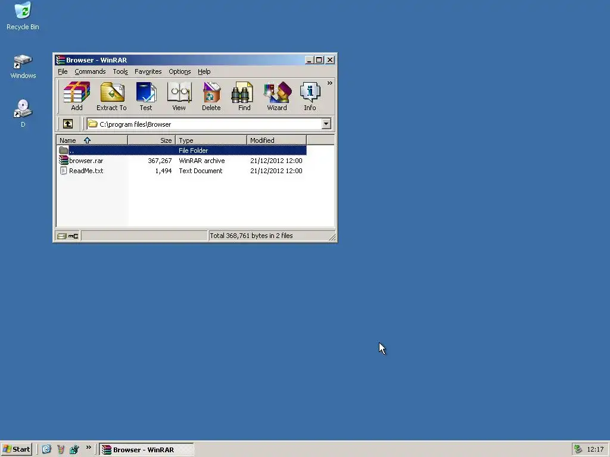The height and width of the screenshot is (457, 610).
Task: Select the Windows desktop shortcut
Action: pyautogui.click(x=23, y=67)
